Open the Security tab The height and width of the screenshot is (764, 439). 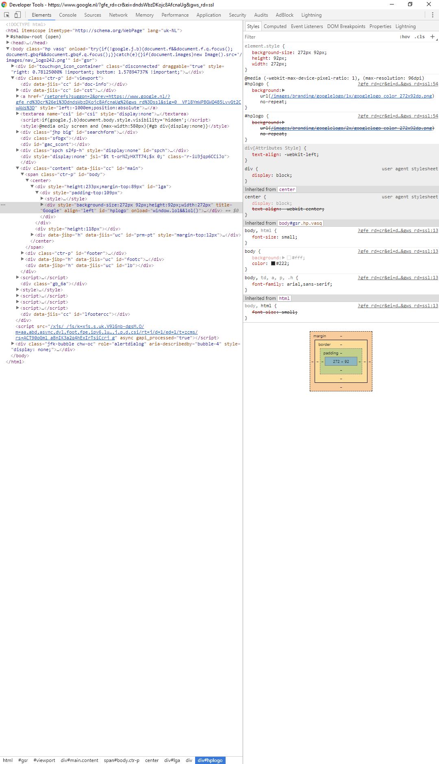237,15
